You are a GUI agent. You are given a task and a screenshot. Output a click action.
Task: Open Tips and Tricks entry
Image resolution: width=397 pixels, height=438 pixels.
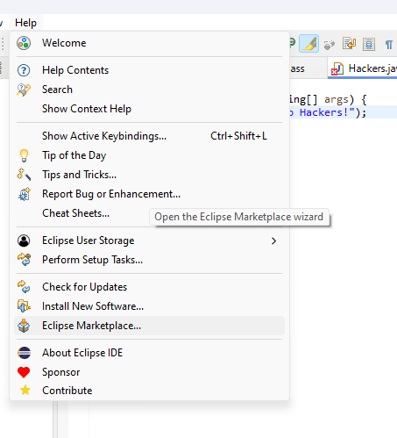pos(149,175)
